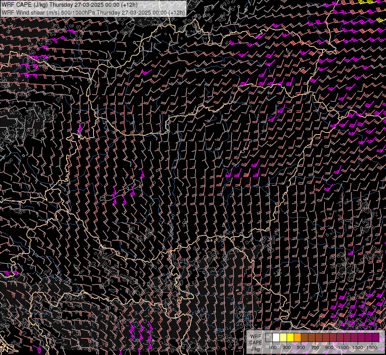Click the 1300 legend value
Image resolution: width=386 pixels, height=355 pixels.
[x=358, y=348]
